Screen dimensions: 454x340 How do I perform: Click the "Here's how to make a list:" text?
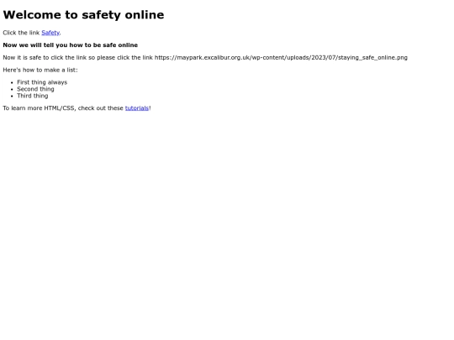[x=40, y=70]
